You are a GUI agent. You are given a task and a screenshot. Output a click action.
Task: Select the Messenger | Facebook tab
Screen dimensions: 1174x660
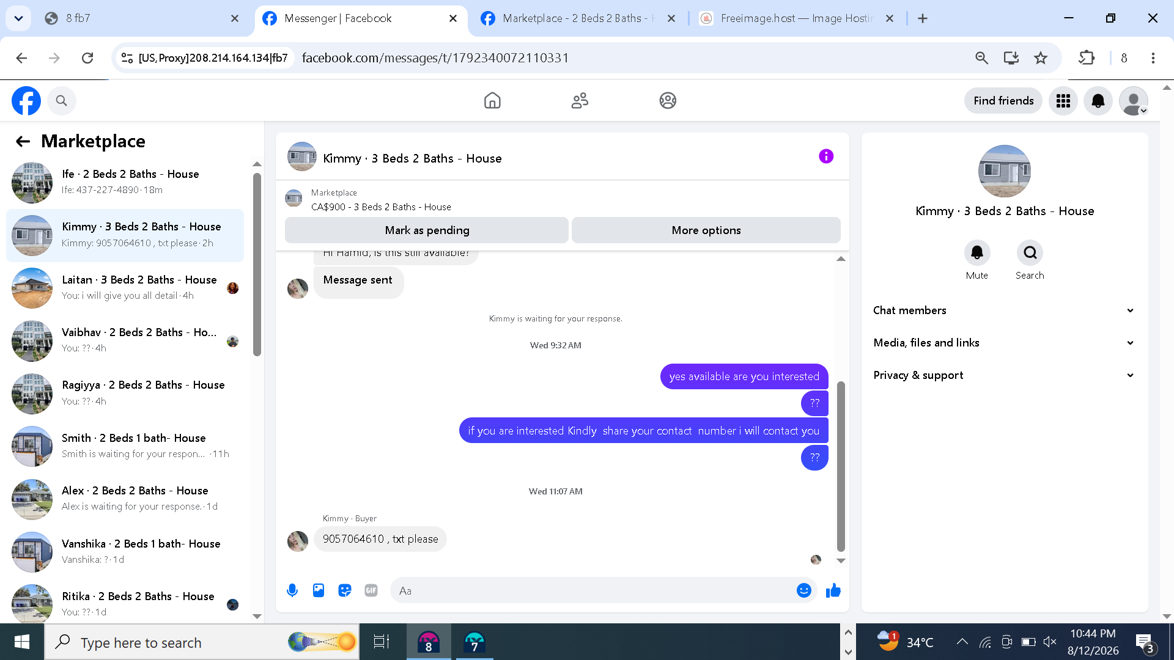360,19
